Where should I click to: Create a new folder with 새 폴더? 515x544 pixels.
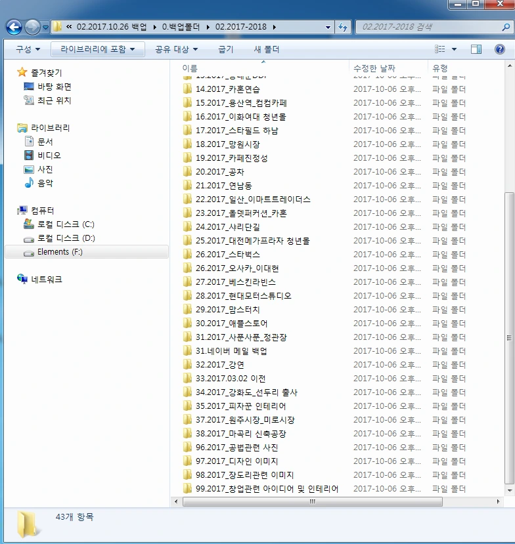(266, 49)
